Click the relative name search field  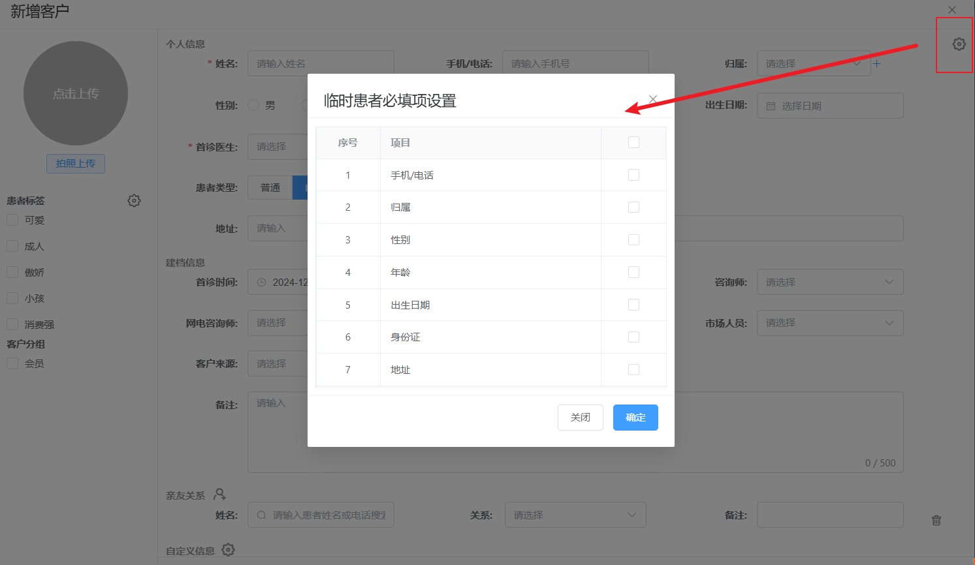(321, 515)
